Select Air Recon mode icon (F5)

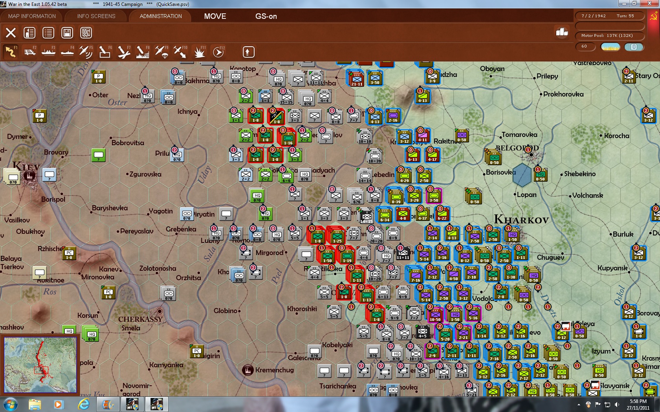coord(86,52)
